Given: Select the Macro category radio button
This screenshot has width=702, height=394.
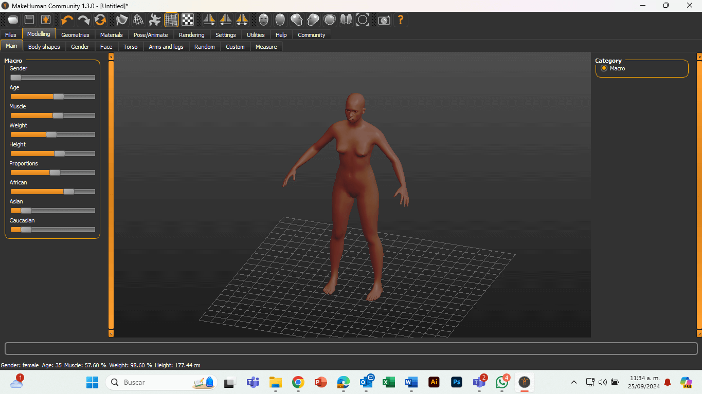Looking at the screenshot, I should pyautogui.click(x=604, y=68).
